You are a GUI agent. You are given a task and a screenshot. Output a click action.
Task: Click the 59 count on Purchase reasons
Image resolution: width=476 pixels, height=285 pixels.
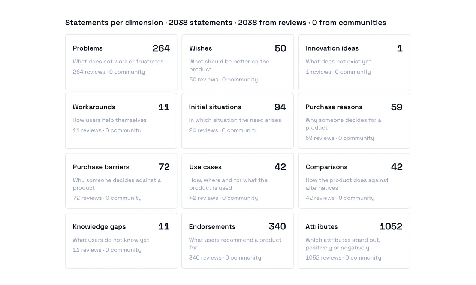click(x=397, y=107)
